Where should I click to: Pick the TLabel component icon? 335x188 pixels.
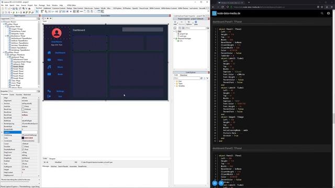click(53, 11)
